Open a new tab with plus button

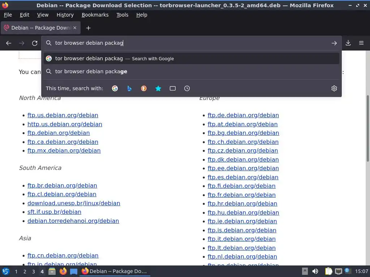click(x=88, y=28)
